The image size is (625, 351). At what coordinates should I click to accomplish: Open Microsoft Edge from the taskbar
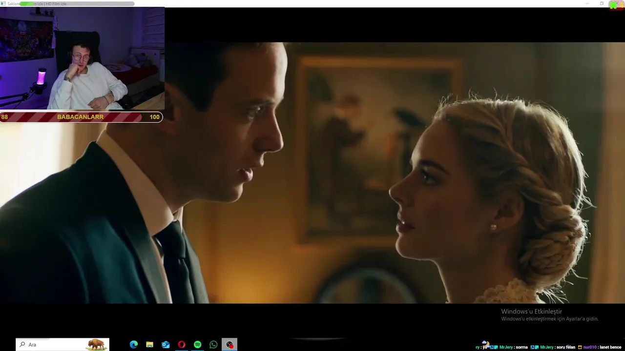[134, 345]
